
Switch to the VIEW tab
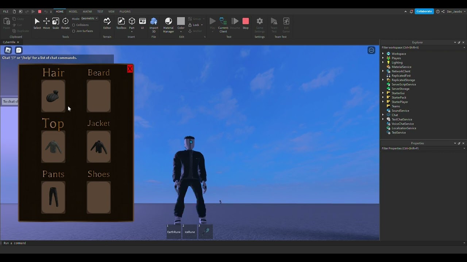(x=111, y=11)
